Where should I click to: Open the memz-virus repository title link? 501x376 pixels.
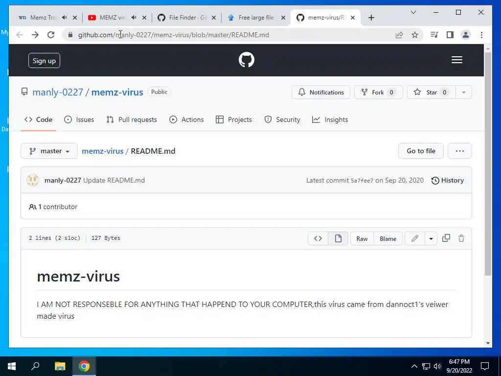[117, 92]
